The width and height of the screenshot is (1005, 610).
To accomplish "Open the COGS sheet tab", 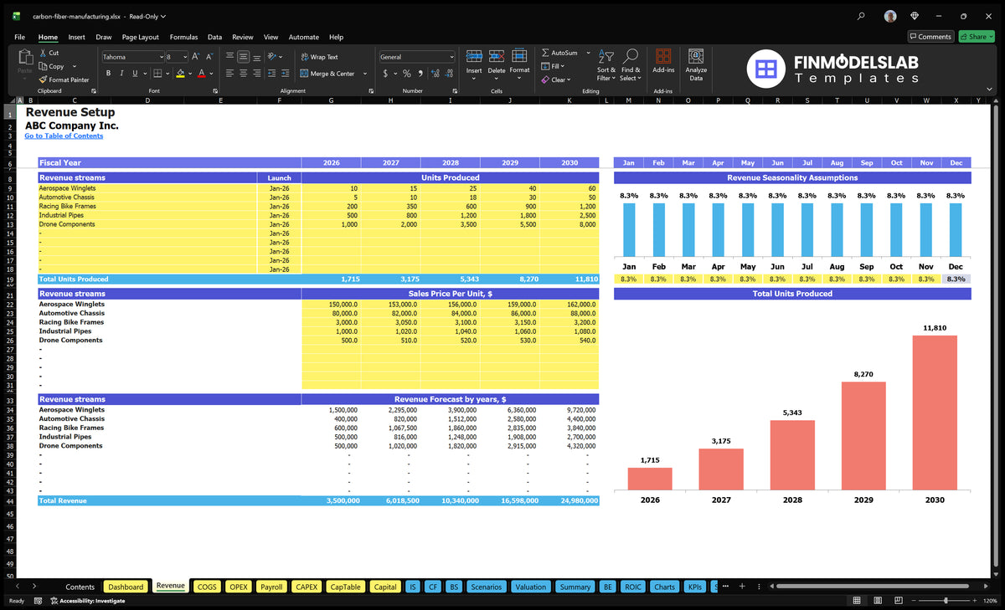I will (207, 587).
